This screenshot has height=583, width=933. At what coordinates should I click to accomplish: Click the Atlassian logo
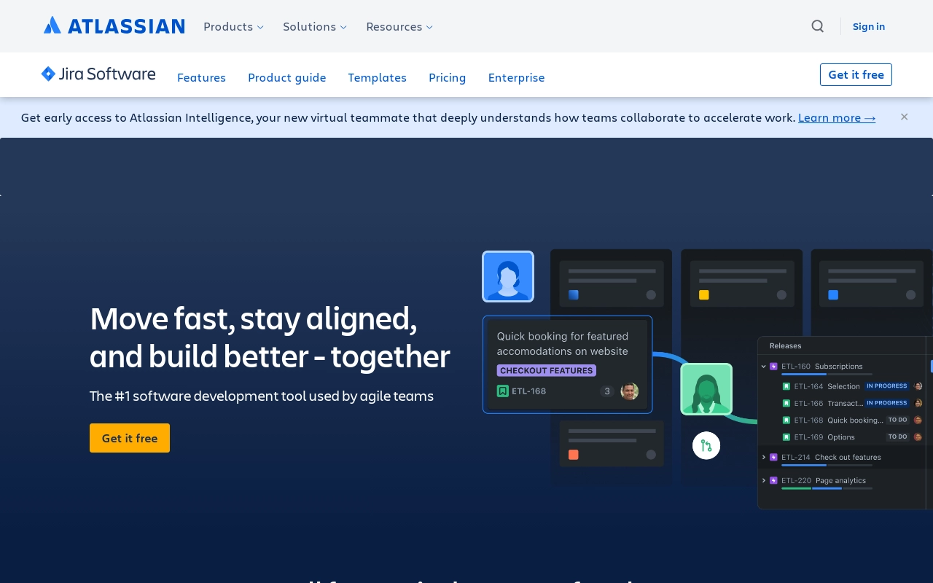[114, 26]
